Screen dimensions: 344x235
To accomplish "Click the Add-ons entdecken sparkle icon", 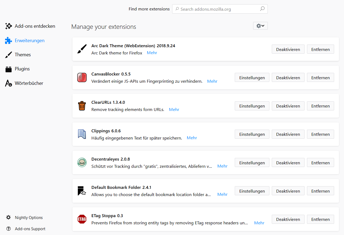I will [9, 26].
